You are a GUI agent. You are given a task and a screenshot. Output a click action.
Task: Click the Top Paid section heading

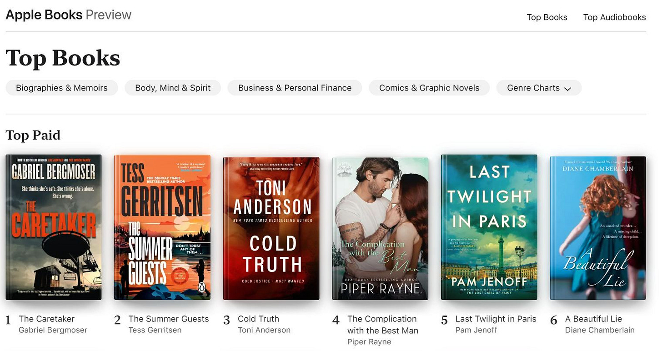pos(33,135)
